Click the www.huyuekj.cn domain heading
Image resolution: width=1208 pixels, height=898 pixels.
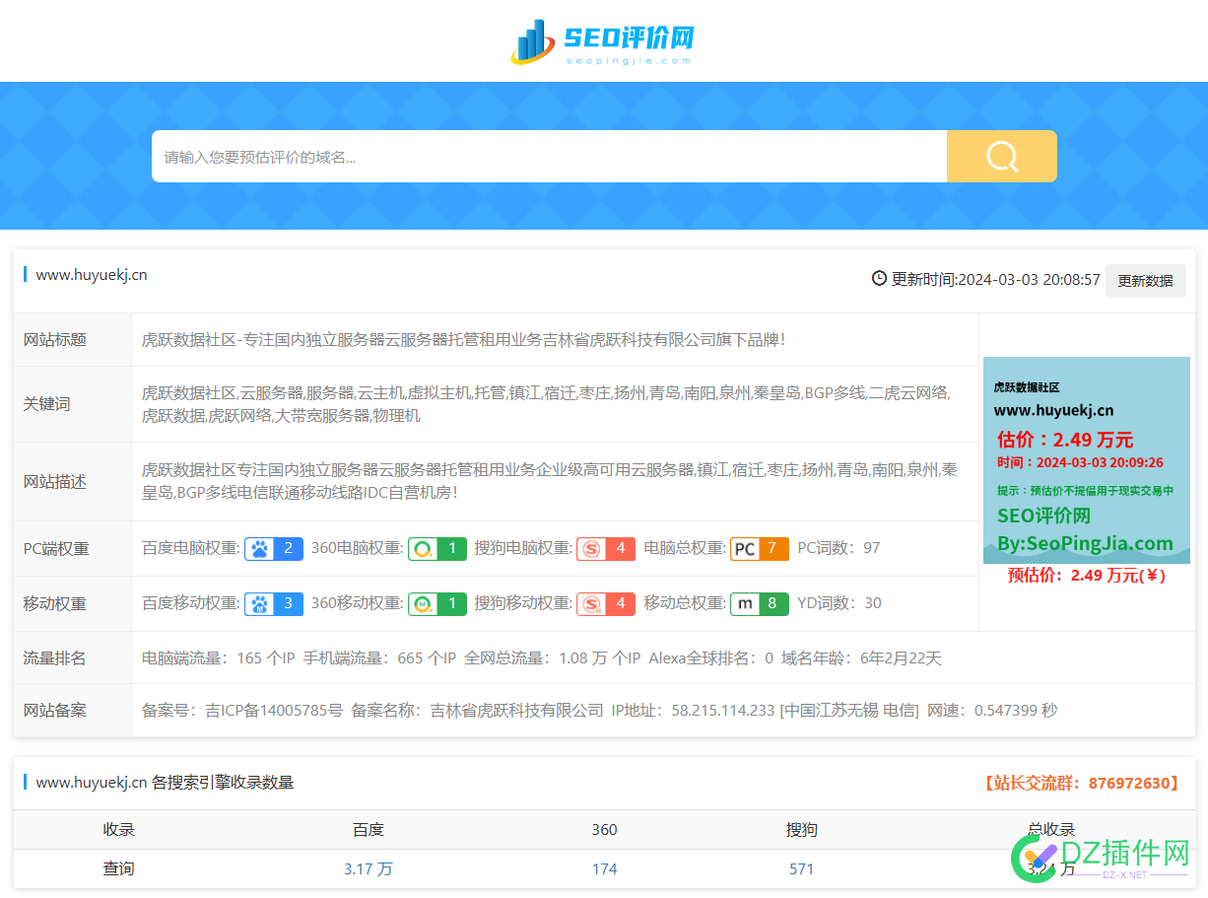click(92, 275)
